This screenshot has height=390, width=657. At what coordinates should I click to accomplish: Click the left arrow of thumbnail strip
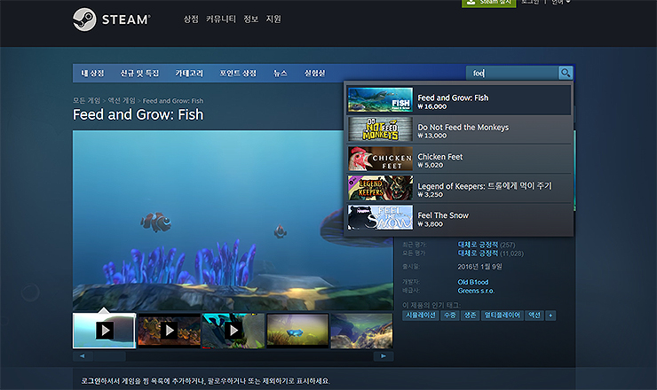point(83,356)
